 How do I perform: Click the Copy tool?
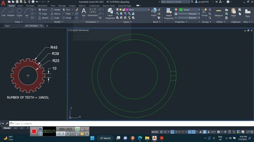(x=43, y=14)
